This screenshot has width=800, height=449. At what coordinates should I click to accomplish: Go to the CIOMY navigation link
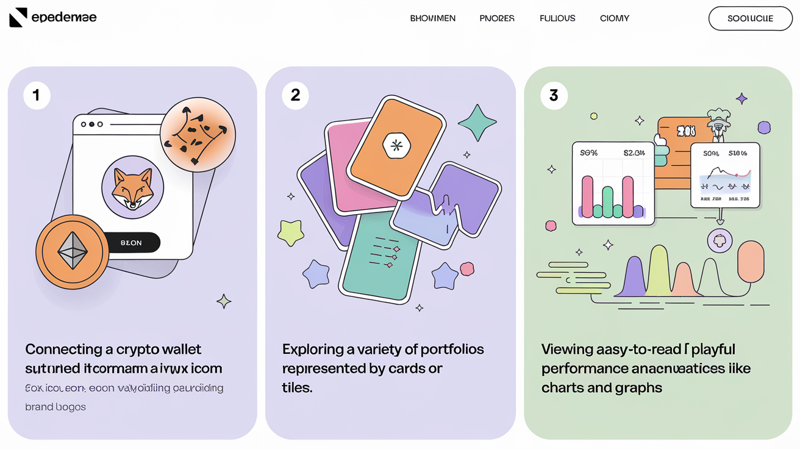[614, 18]
